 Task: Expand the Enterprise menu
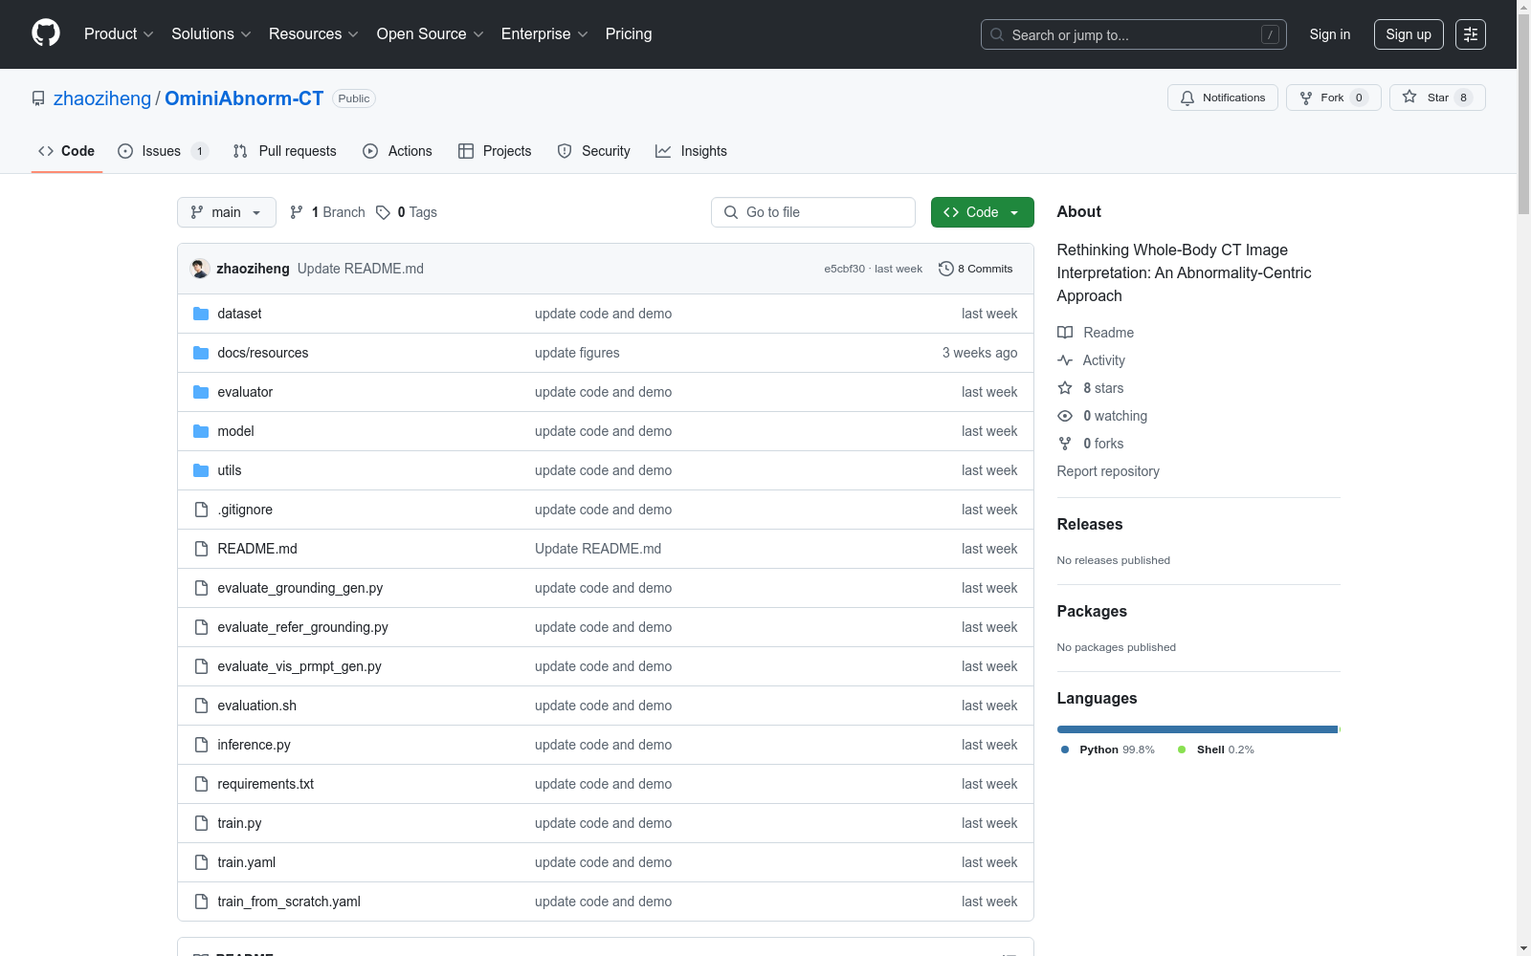(544, 34)
